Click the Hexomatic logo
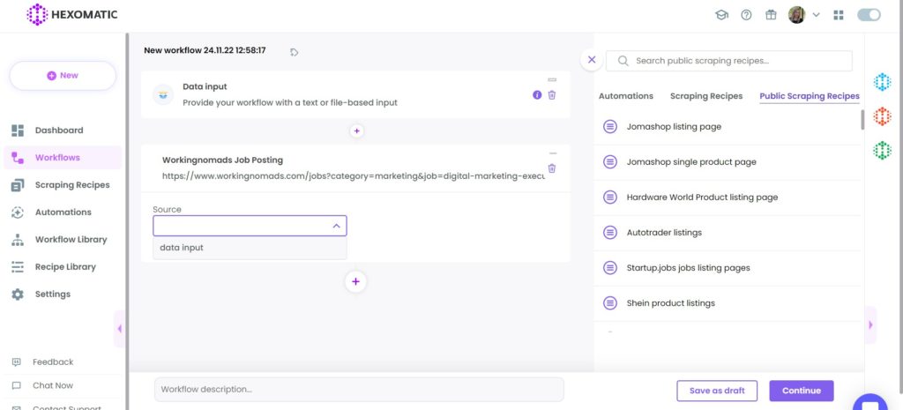Image resolution: width=903 pixels, height=410 pixels. [72, 14]
